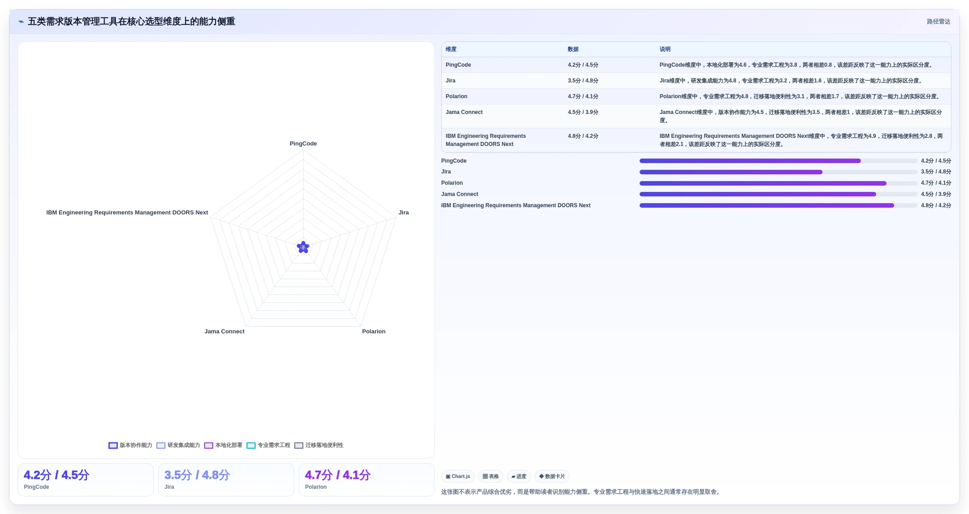Viewport: 969px width, 514px height.
Task: Click the lightning icon beside the title
Action: pos(21,22)
